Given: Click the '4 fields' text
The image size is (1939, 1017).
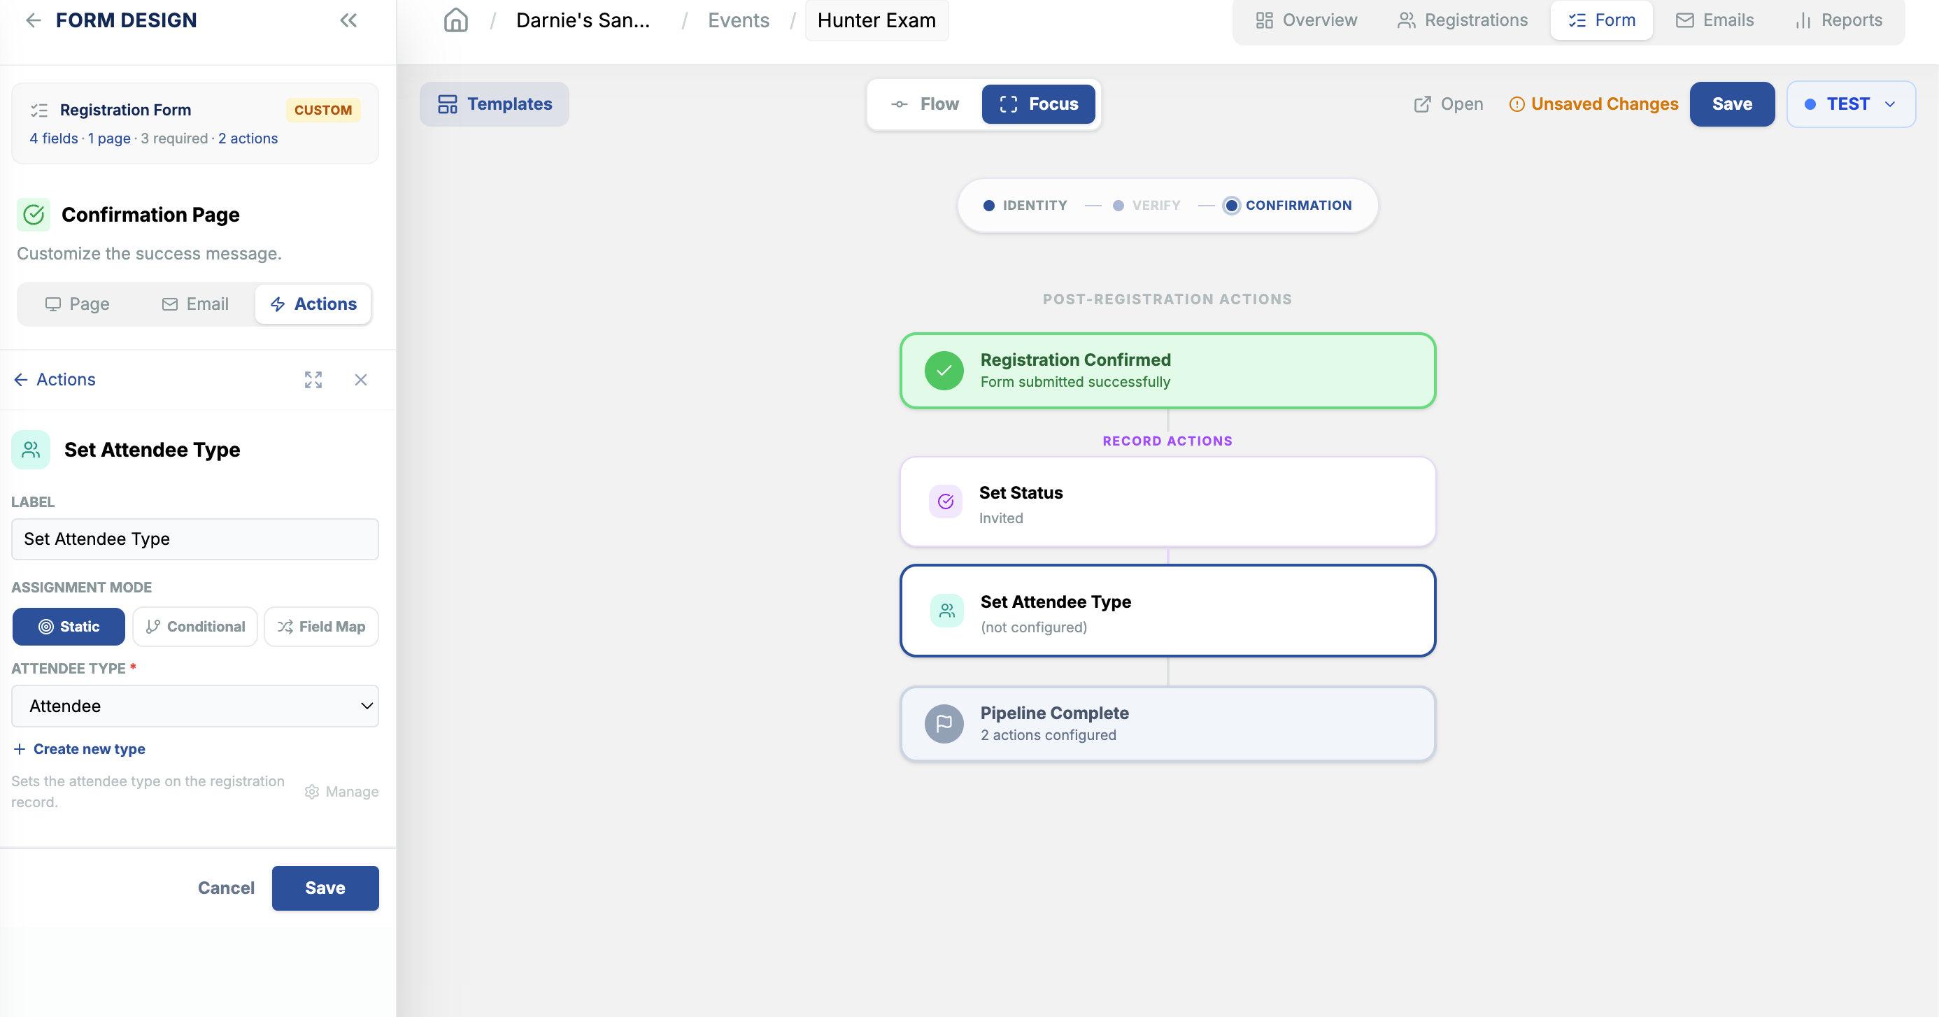Looking at the screenshot, I should click(53, 138).
